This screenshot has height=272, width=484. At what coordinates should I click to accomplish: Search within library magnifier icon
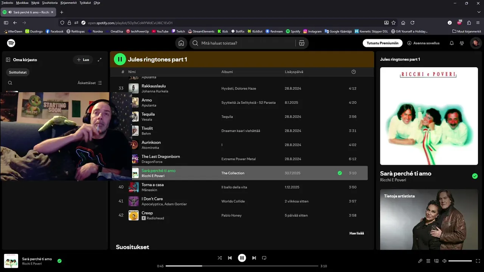10,83
